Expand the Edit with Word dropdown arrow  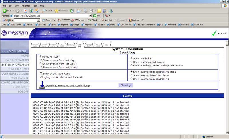click(95, 11)
